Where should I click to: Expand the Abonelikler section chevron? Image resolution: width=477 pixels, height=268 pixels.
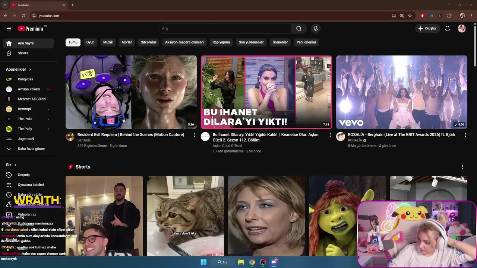point(30,70)
